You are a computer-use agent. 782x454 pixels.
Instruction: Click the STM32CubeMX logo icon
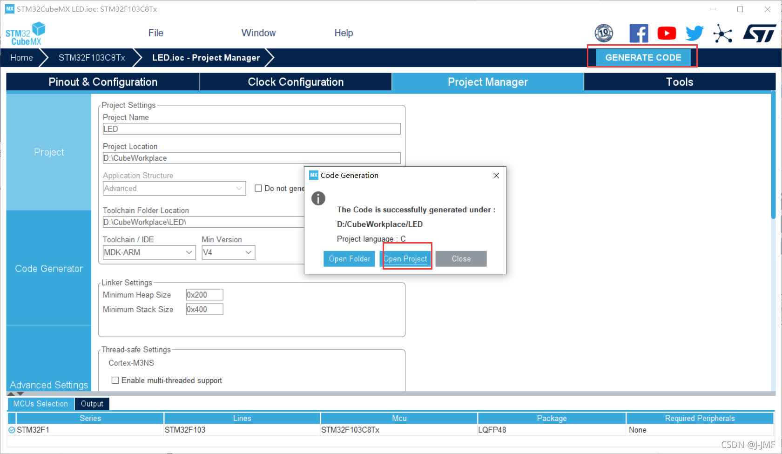pyautogui.click(x=26, y=34)
